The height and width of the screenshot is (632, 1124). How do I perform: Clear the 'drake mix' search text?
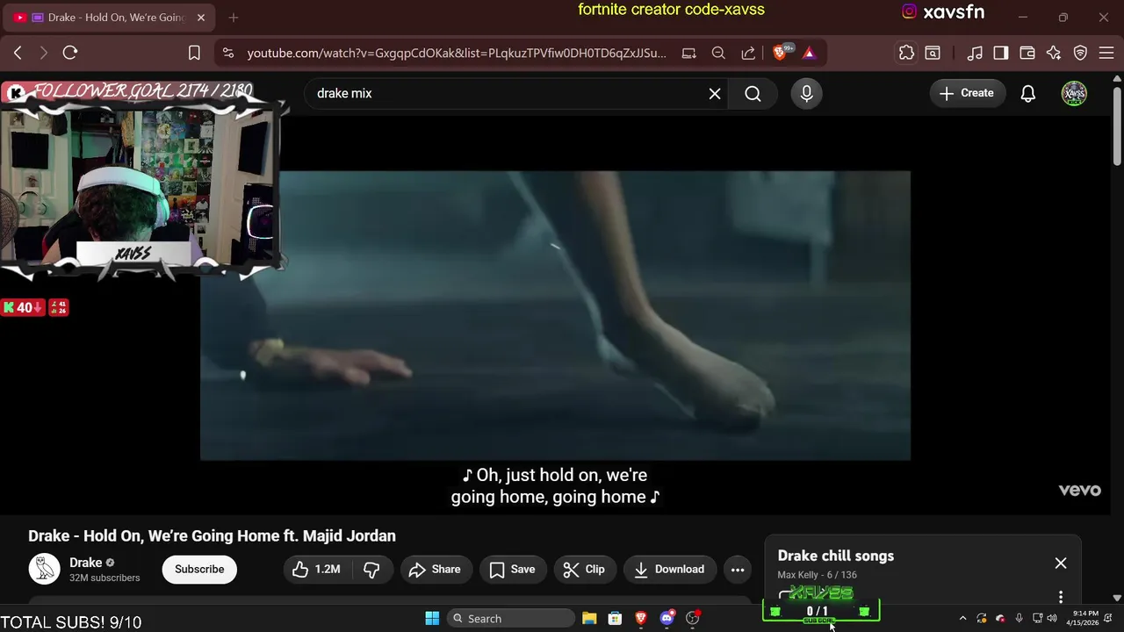point(715,93)
